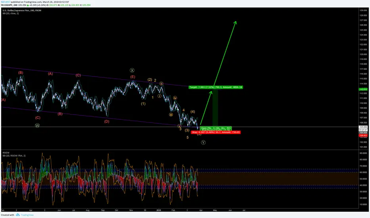Viewport: 370px width, 218px height.
Task: Click the green up-triangle price change icon
Action: click(x=28, y=5)
